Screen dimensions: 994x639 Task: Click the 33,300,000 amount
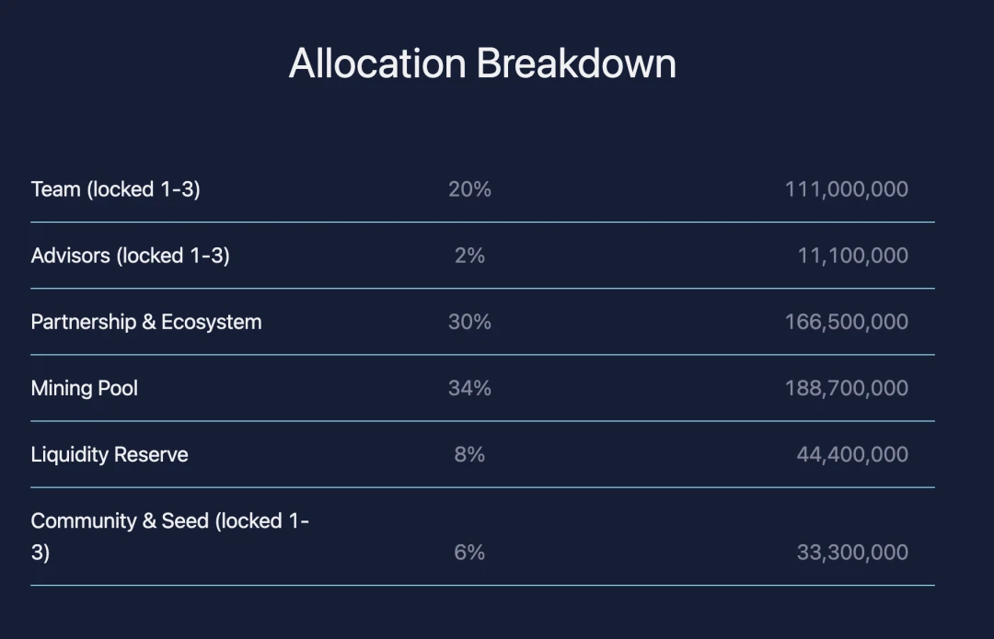pyautogui.click(x=852, y=553)
